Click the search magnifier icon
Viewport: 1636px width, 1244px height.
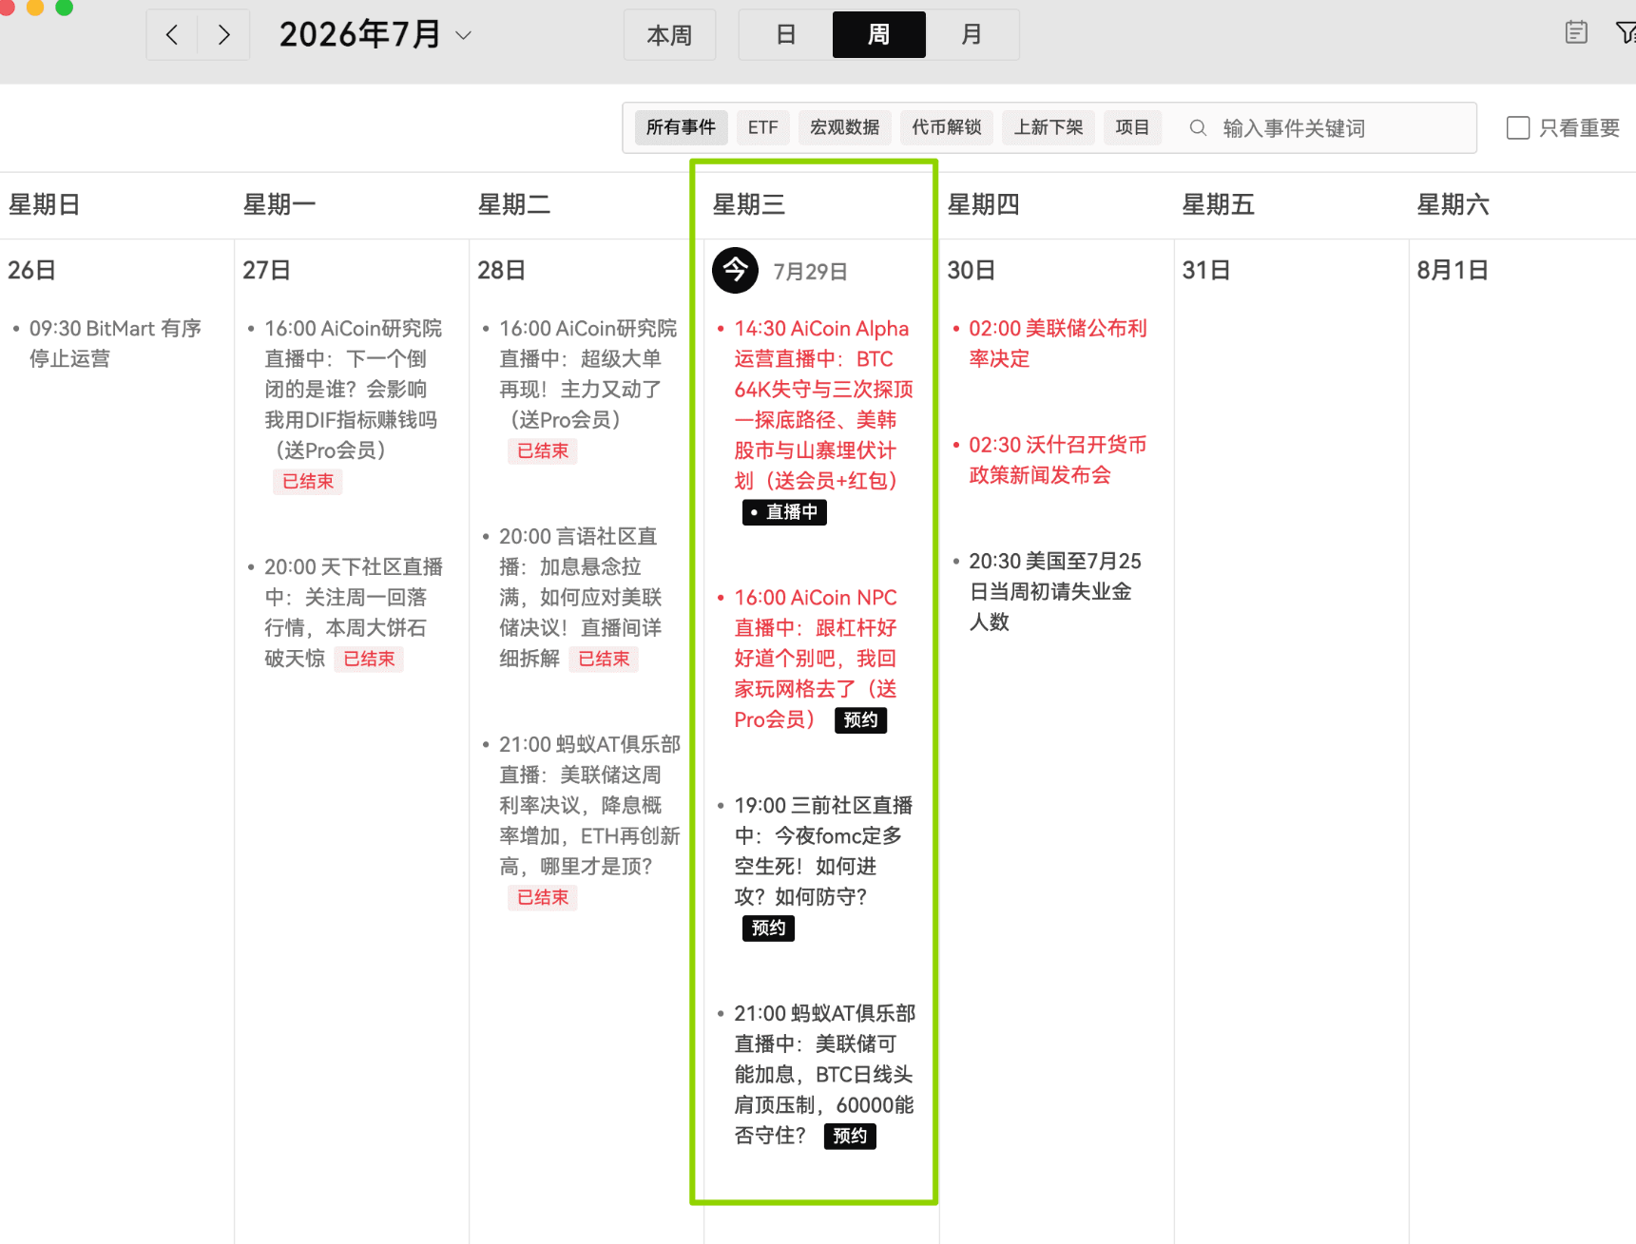click(x=1198, y=127)
